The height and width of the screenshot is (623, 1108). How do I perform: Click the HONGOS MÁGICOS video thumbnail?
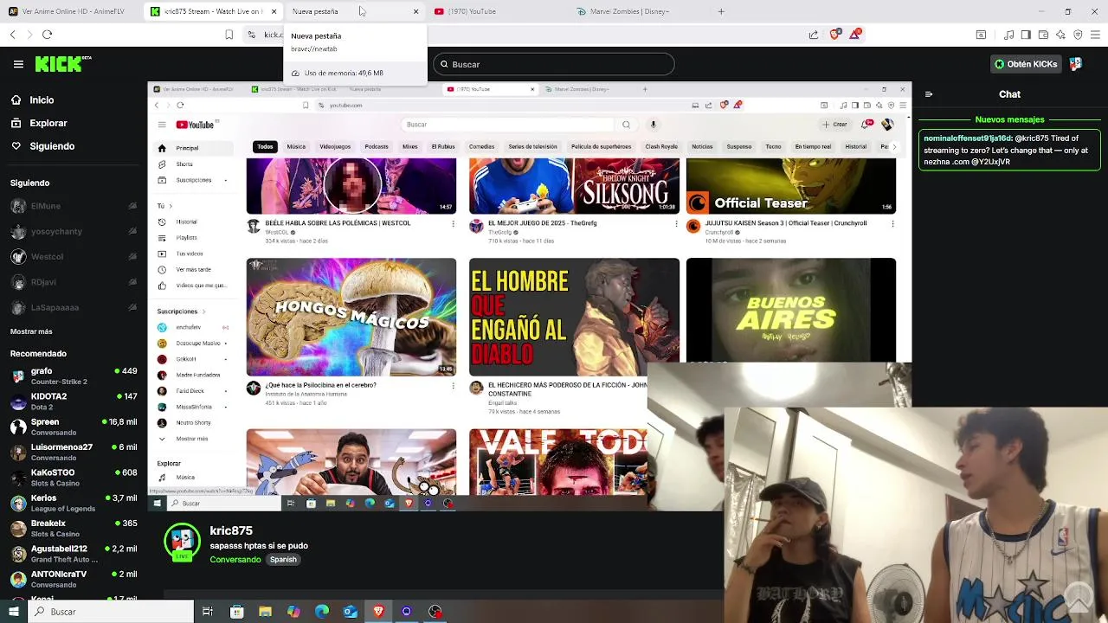tap(351, 317)
